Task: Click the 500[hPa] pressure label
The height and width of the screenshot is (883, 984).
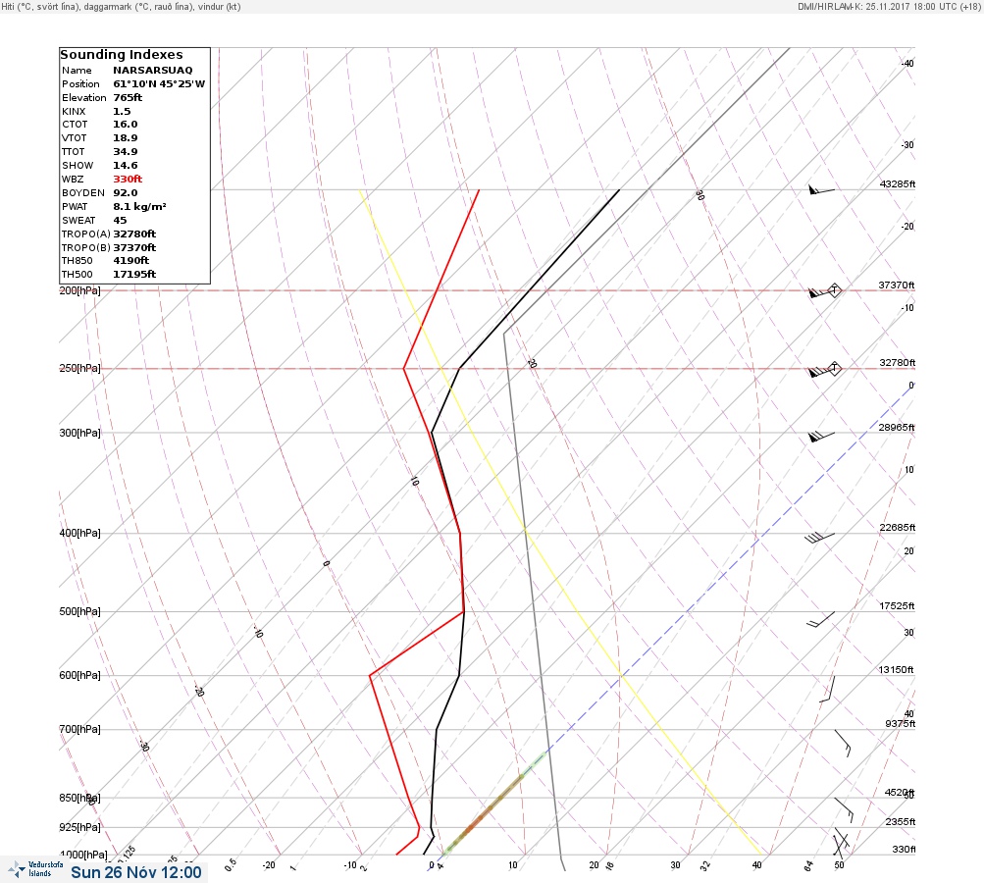Action: pos(79,611)
